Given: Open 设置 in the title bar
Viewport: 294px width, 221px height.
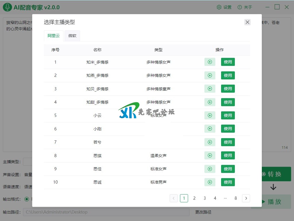Looking at the screenshot, I should (x=224, y=7).
